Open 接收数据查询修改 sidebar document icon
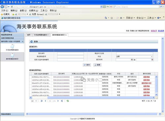The image size is (165, 121). [x=12, y=55]
